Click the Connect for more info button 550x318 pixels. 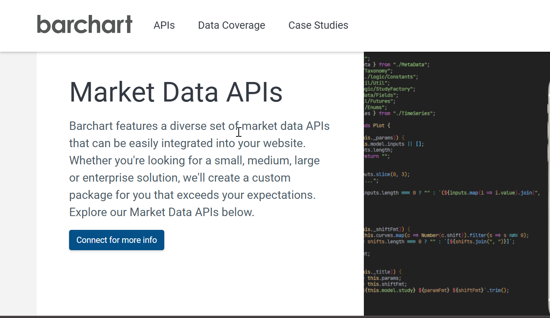pos(117,240)
